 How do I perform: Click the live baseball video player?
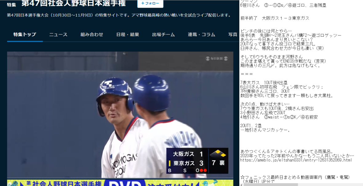coord(120,114)
